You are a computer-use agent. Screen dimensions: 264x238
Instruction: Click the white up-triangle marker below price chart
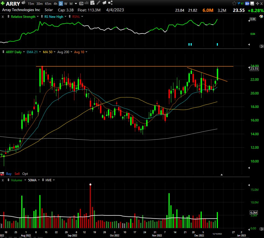click(222, 175)
